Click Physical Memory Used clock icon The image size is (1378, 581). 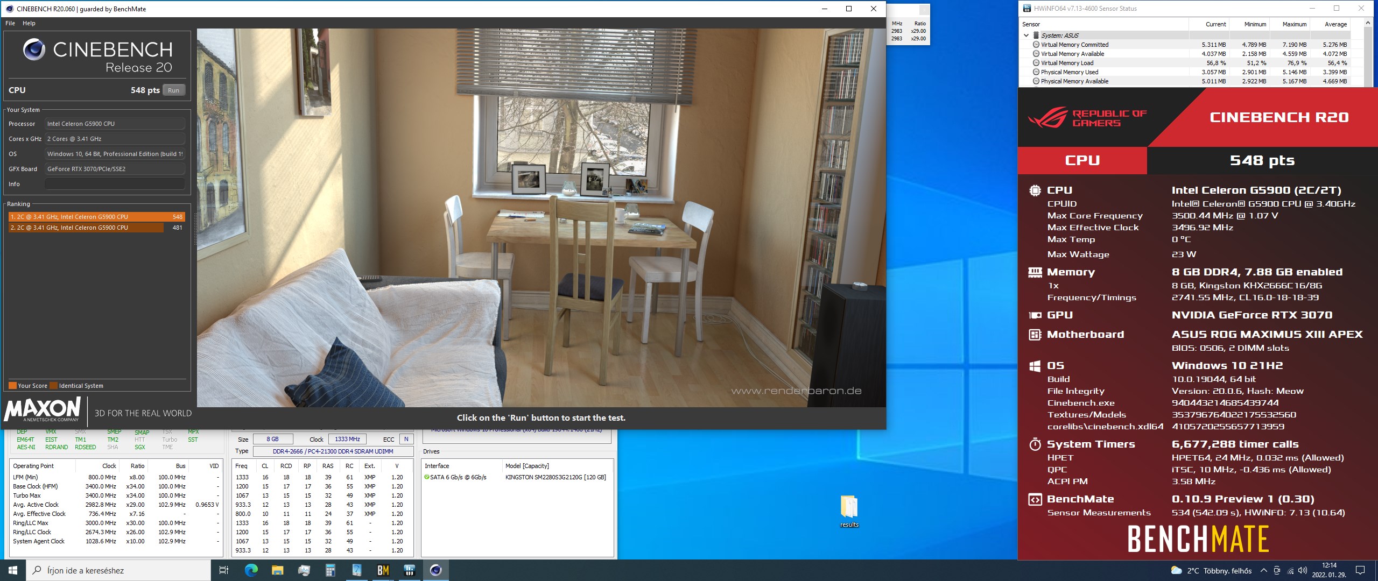(x=1036, y=72)
